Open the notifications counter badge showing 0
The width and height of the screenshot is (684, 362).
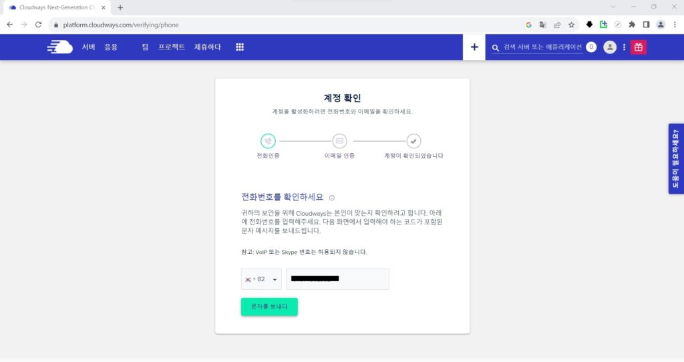(591, 47)
